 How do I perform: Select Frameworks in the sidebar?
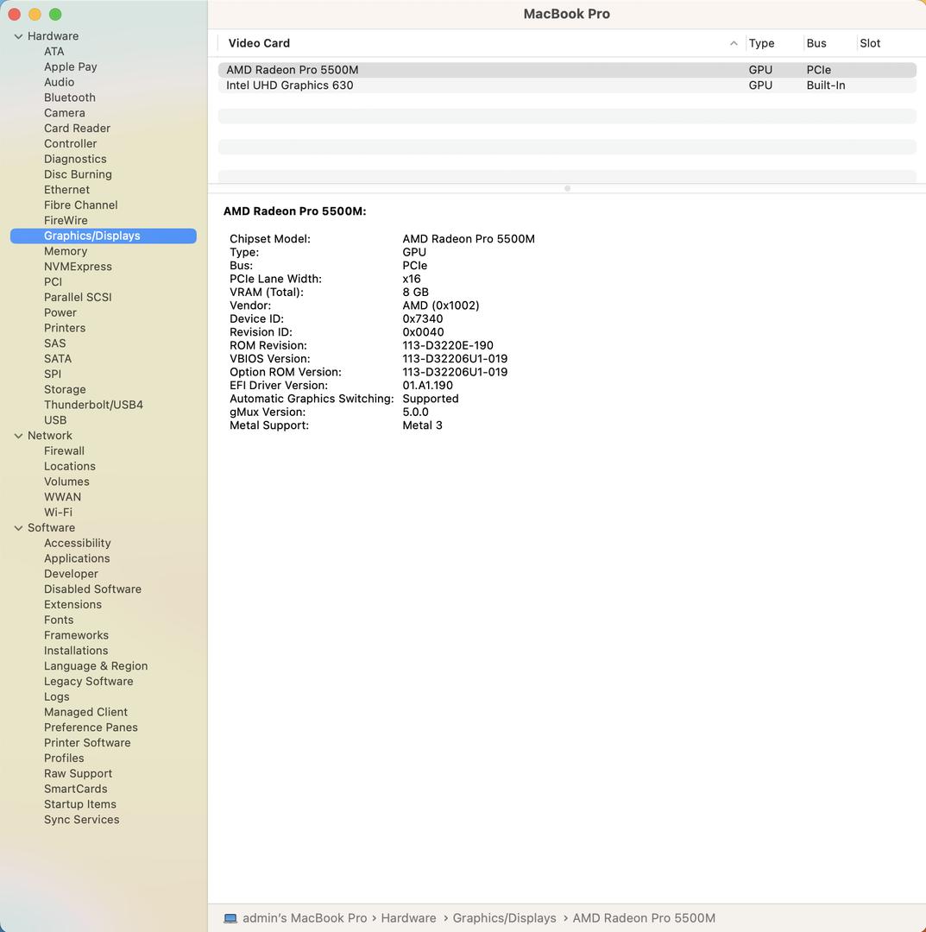[x=76, y=635]
